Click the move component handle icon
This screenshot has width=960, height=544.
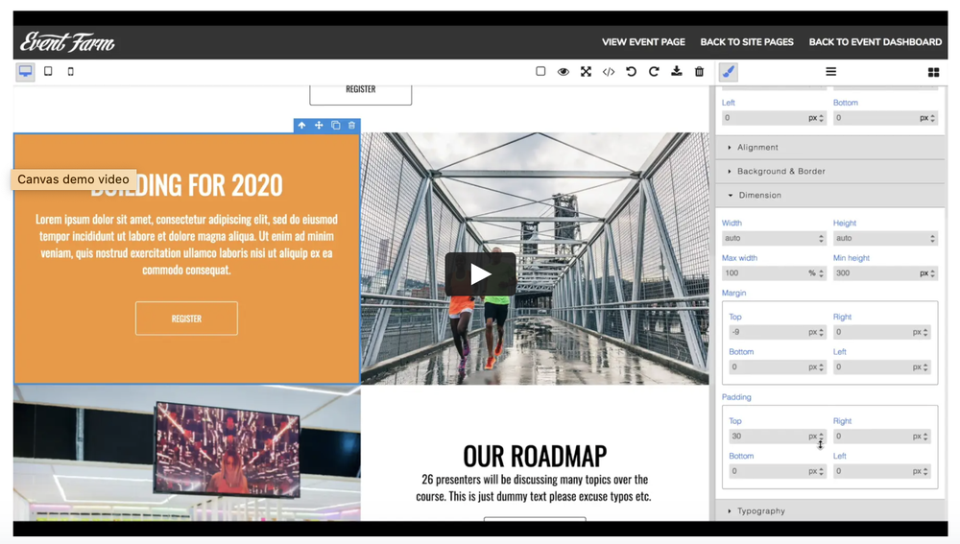point(319,126)
